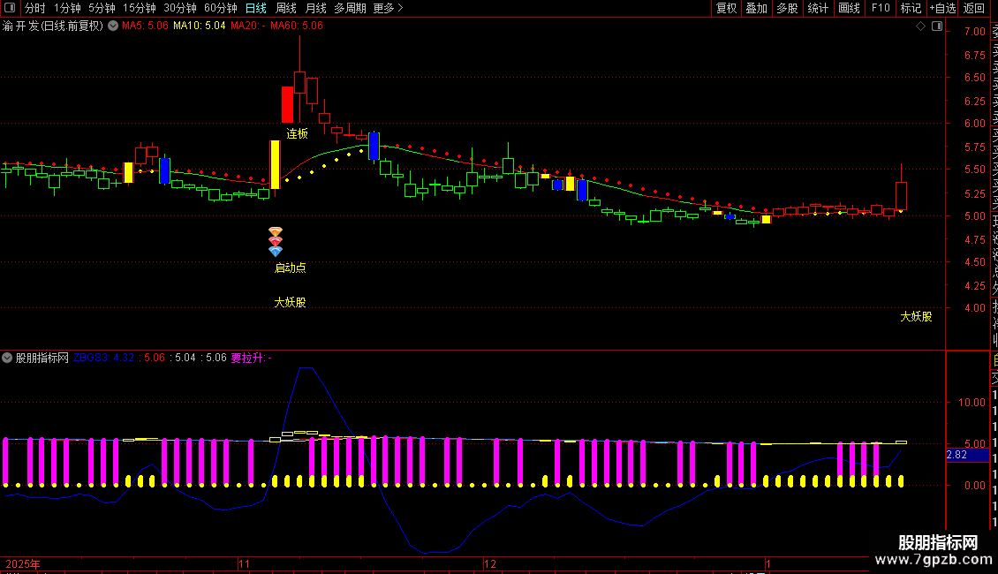Select the 5分钟 period
This screenshot has width=998, height=574.
[x=102, y=8]
